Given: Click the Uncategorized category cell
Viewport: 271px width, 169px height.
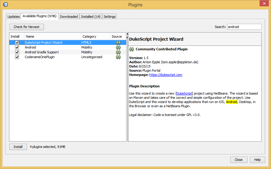Looking at the screenshot, I should point(92,57).
